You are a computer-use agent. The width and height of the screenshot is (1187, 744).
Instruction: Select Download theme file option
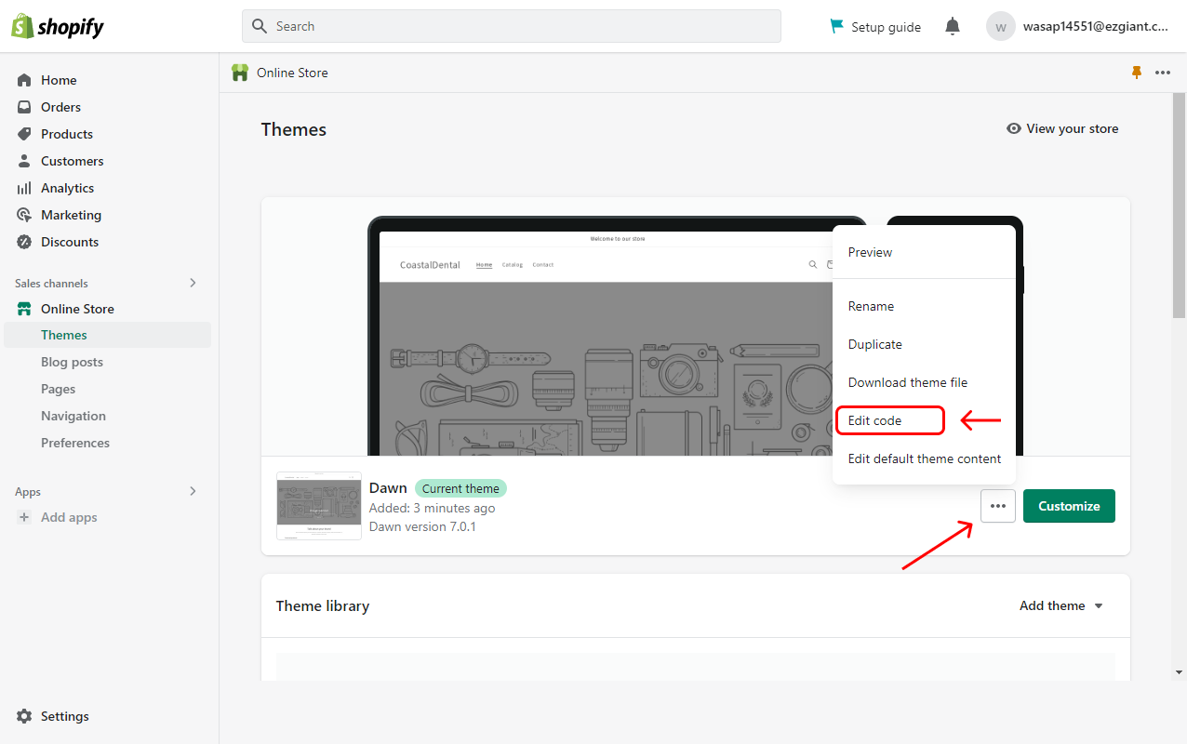pyautogui.click(x=907, y=382)
